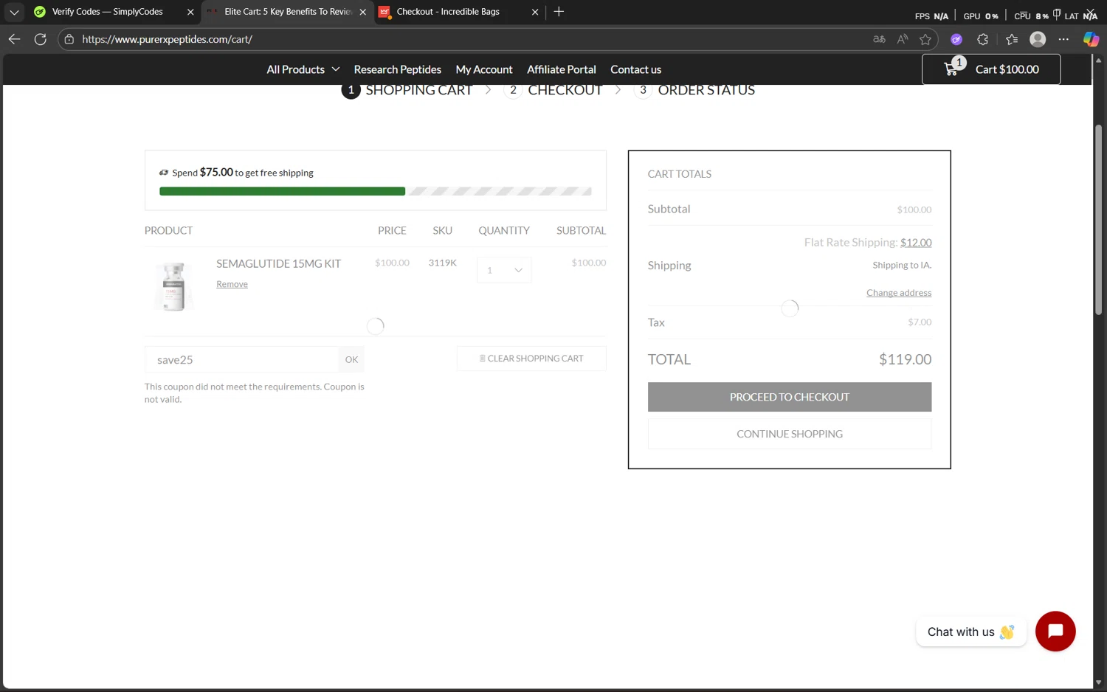Click the Tax $7.00 value
Image resolution: width=1107 pixels, height=692 pixels.
coord(920,322)
